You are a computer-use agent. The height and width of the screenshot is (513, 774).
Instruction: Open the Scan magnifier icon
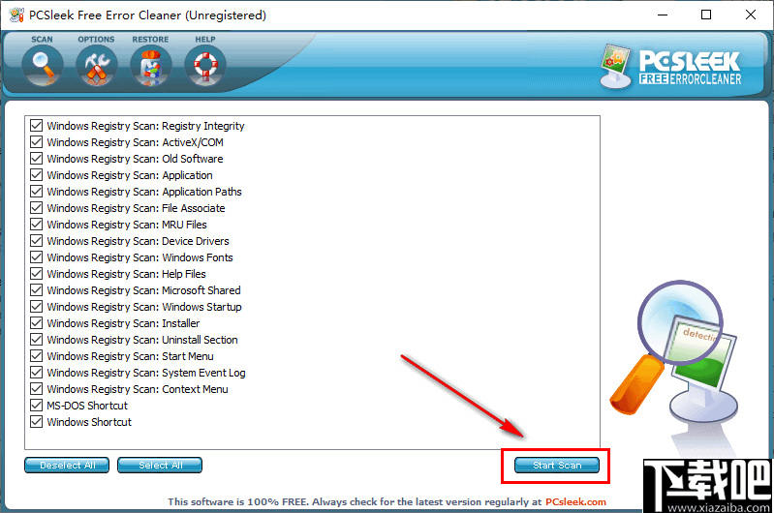42,66
